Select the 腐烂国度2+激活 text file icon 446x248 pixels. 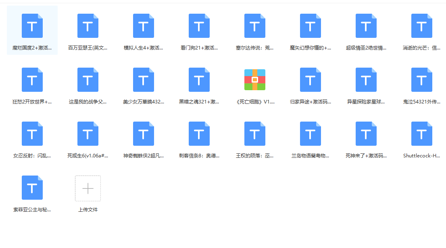[32, 26]
